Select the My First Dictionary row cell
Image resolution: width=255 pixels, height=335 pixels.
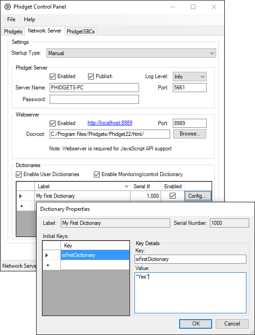click(82, 196)
